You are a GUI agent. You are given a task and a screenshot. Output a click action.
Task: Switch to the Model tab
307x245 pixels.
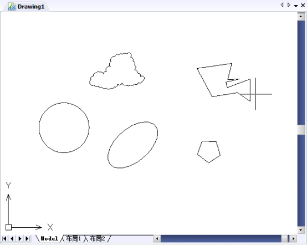[x=49, y=238]
